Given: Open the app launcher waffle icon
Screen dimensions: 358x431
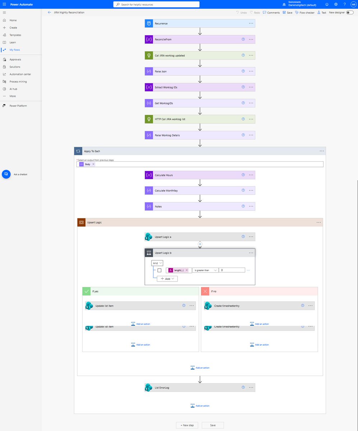Looking at the screenshot, I should pos(4,4).
